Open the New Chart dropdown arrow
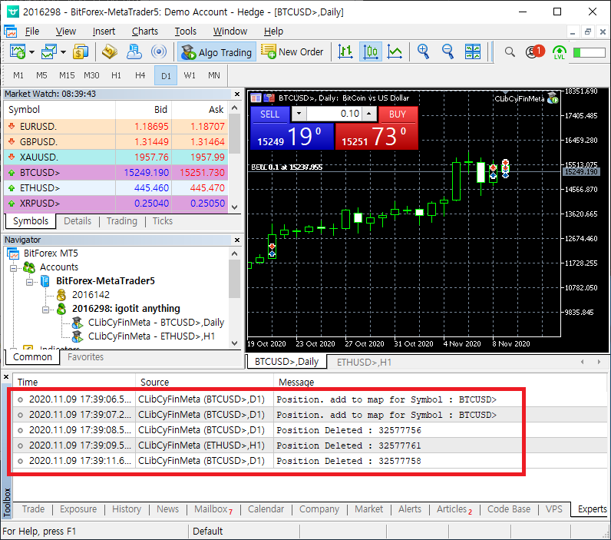 point(32,52)
